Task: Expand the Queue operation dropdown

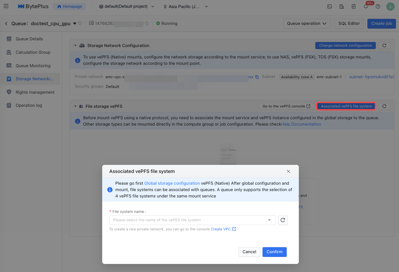Action: [x=307, y=24]
